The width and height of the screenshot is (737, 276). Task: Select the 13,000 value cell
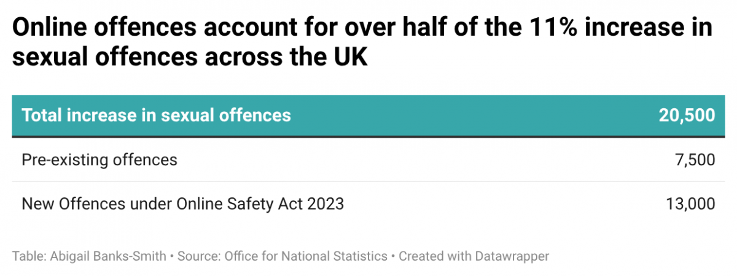click(x=690, y=203)
